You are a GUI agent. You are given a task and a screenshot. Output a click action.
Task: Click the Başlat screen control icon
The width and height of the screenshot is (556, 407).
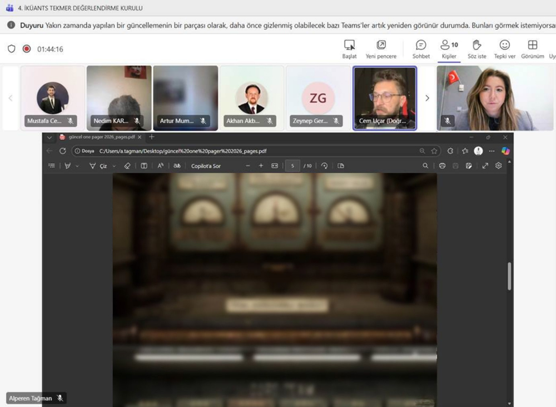tap(349, 48)
